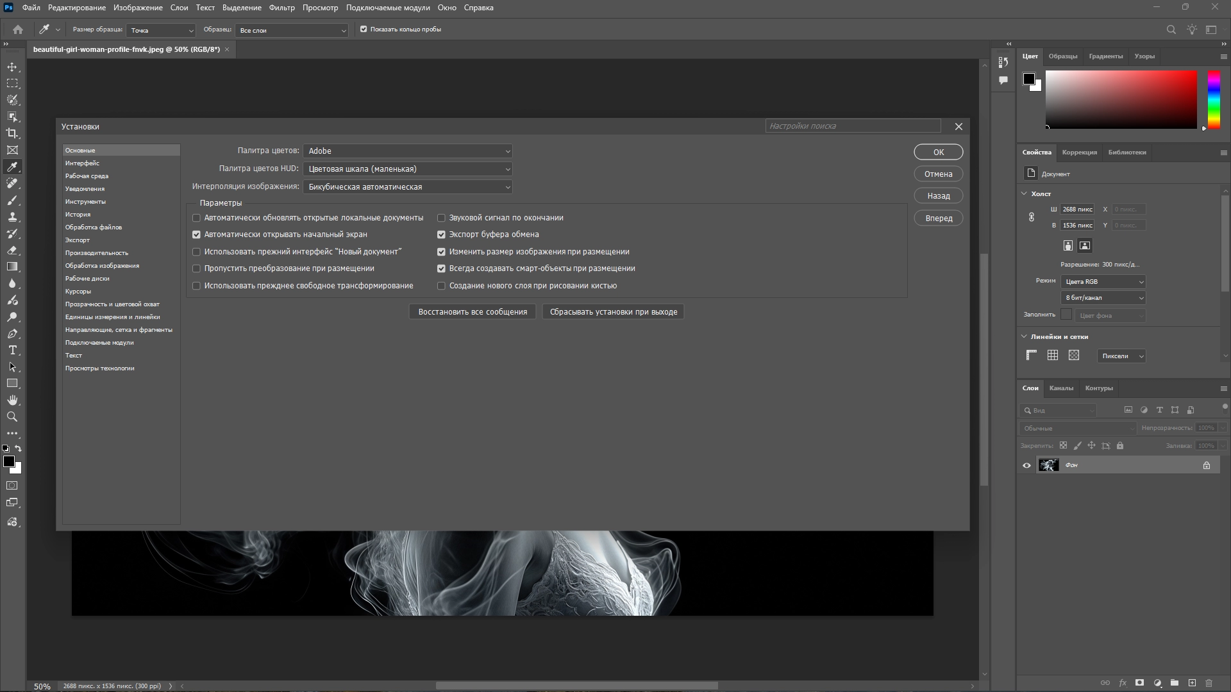Select the Zoom tool in toolbar
The width and height of the screenshot is (1231, 692).
pyautogui.click(x=12, y=417)
